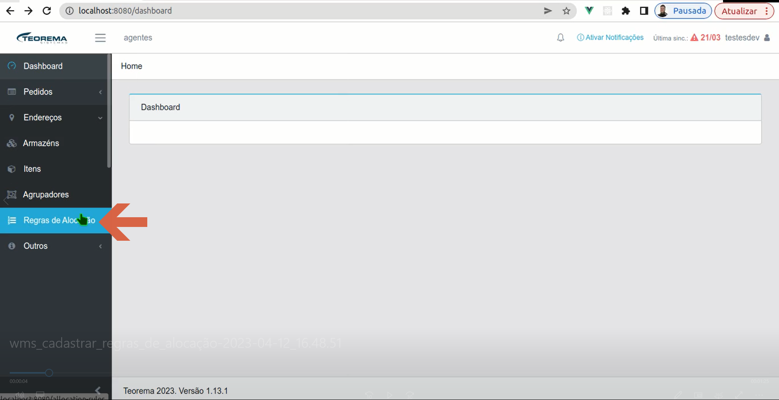Click the Outros info icon
779x400 pixels.
[x=12, y=246]
